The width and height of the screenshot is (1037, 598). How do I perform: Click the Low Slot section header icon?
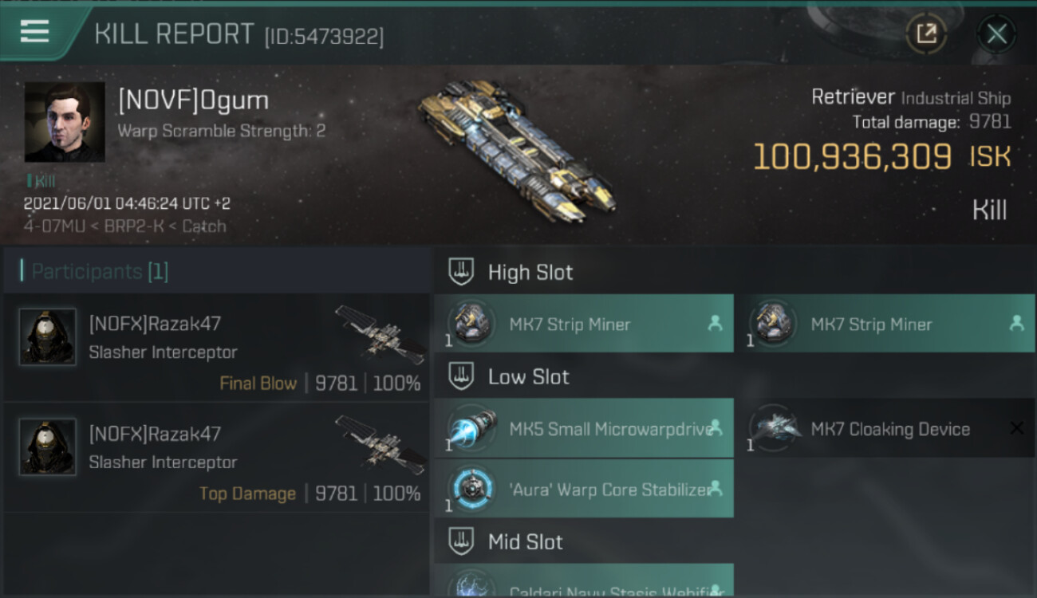461,376
